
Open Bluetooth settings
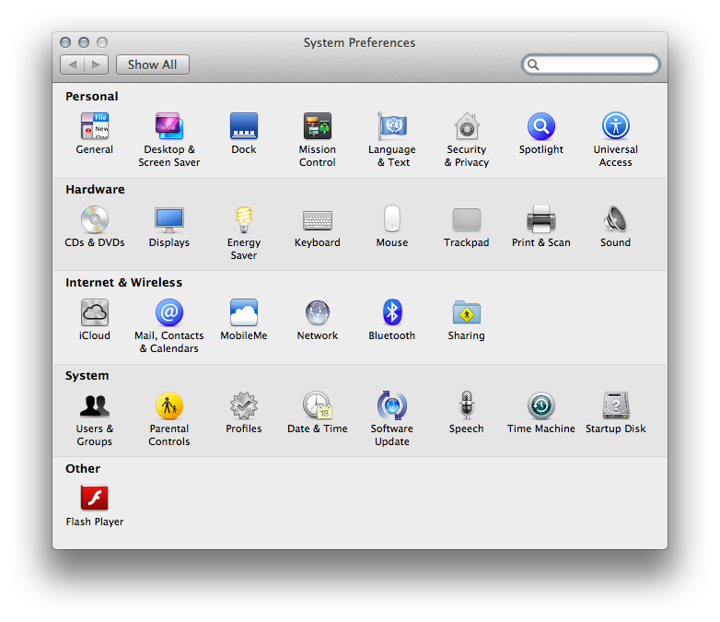pos(391,313)
